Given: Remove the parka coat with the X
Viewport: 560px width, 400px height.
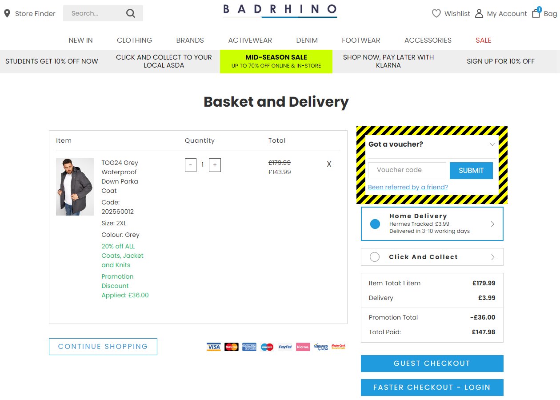Looking at the screenshot, I should [329, 164].
